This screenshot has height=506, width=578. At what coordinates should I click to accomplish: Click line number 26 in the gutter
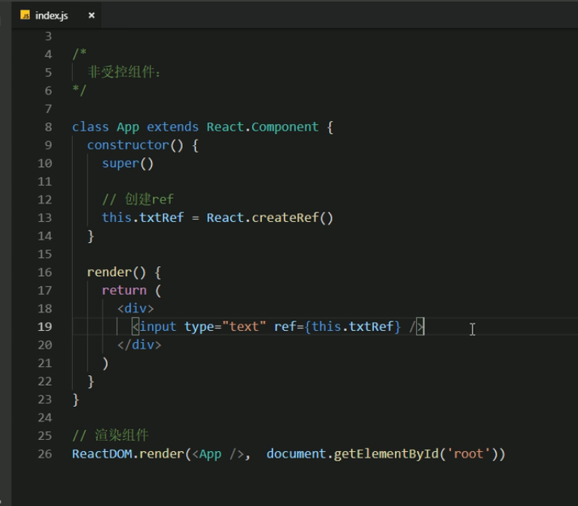(44, 453)
